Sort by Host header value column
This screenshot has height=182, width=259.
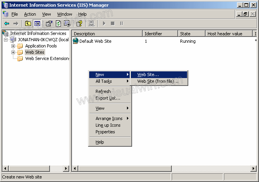tap(229, 34)
